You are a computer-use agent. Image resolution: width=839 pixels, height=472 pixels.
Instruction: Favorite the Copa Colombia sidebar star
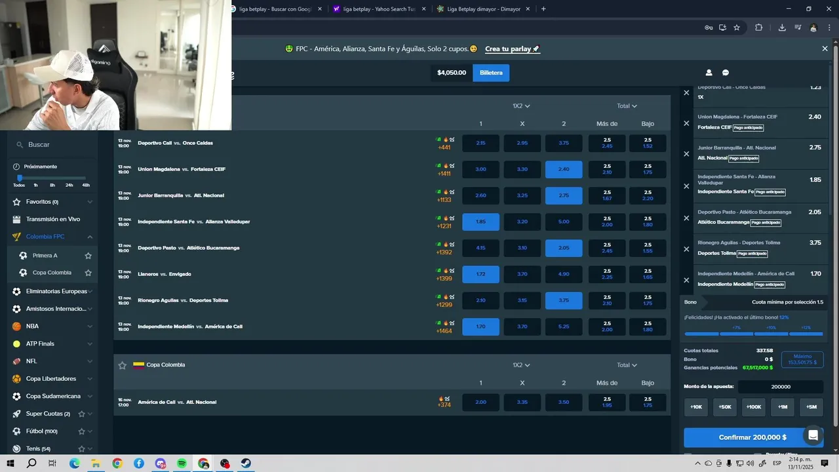pos(88,273)
